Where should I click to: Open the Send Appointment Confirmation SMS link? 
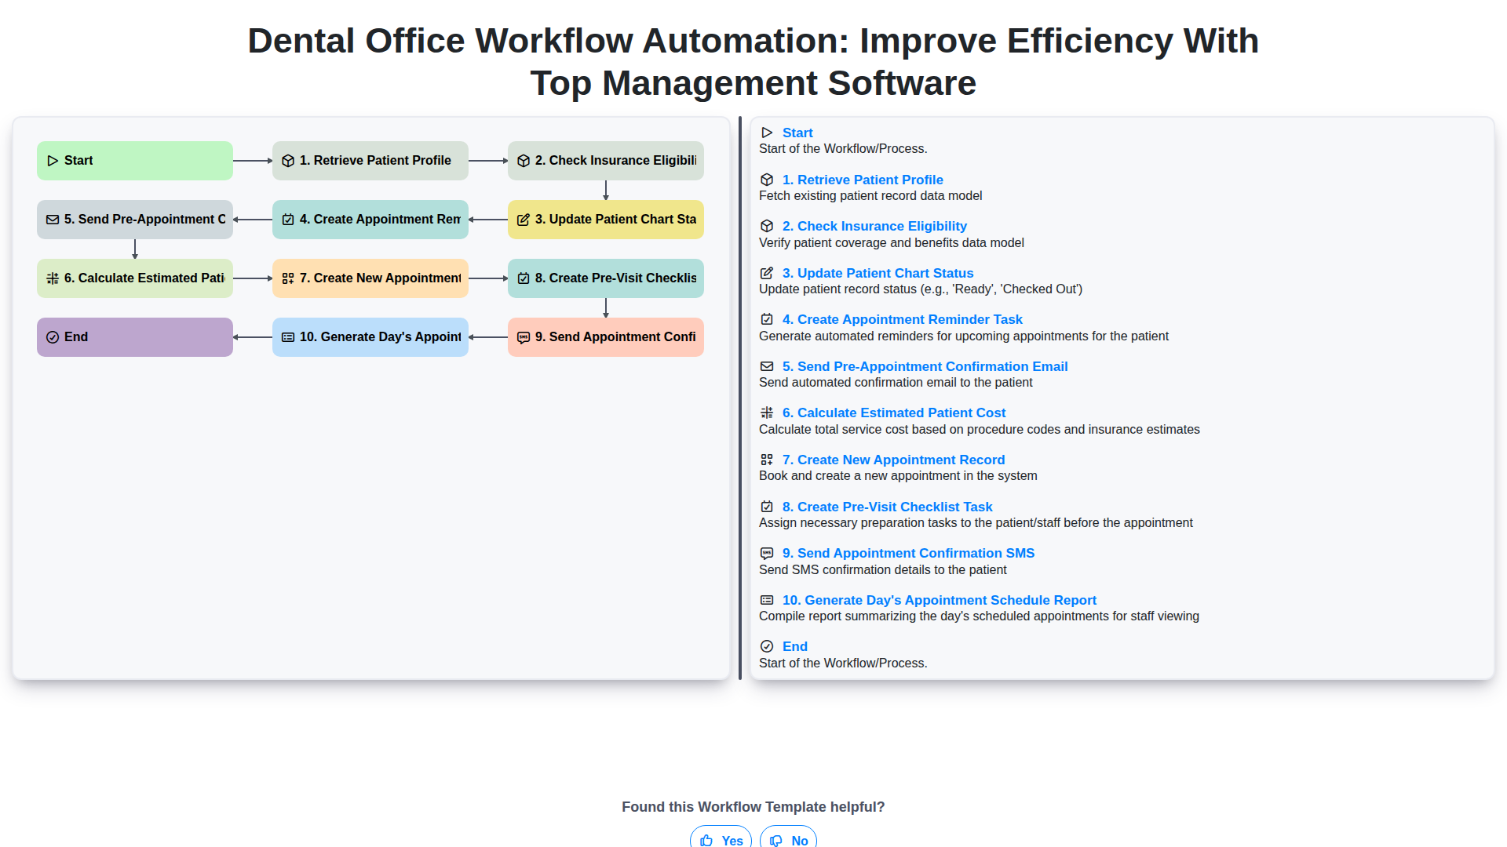tap(908, 553)
